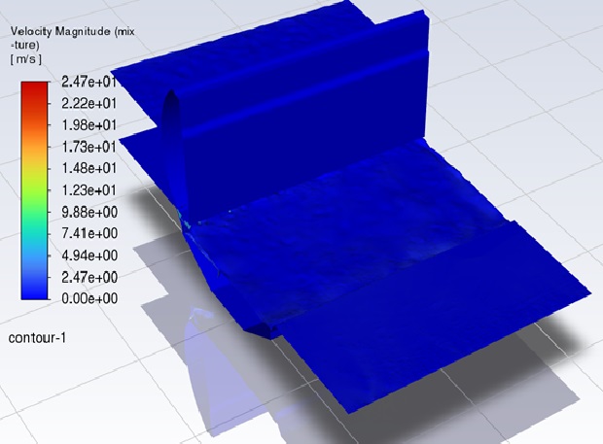The image size is (603, 444).
Task: Click the 9.88e+00 legend value
Action: point(90,212)
